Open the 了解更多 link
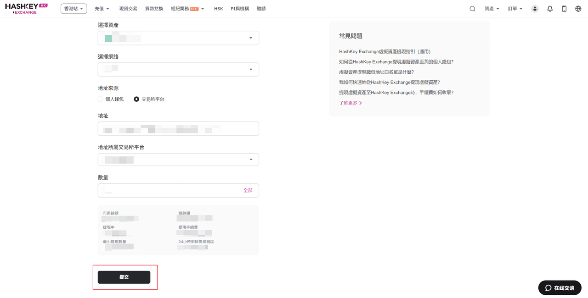The width and height of the screenshot is (588, 298). 351,103
